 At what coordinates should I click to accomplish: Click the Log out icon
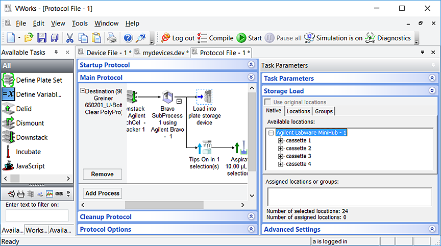click(x=178, y=38)
